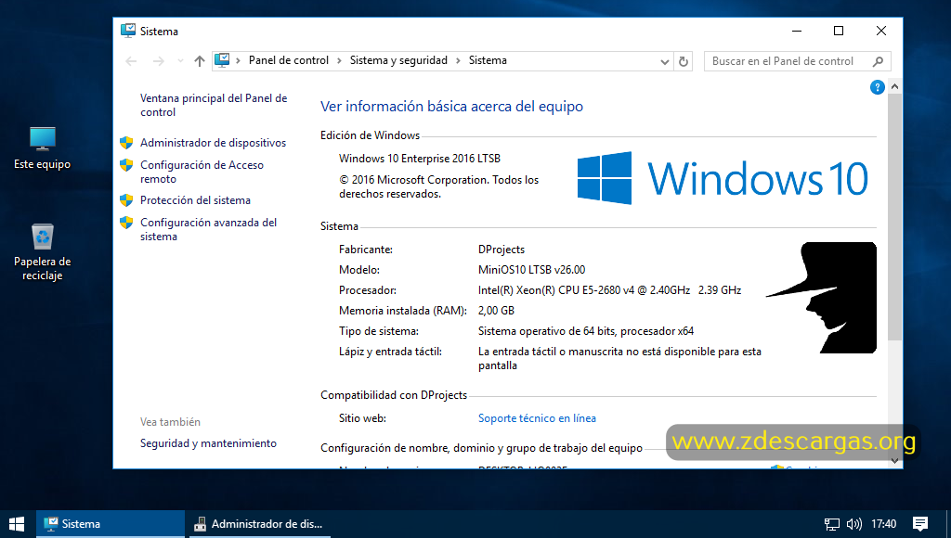
Task: Open Seguridad y mantenimiento link
Action: 208,442
